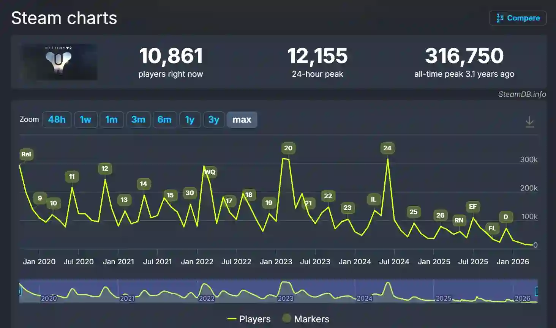Click the 10,861 players right now figure
This screenshot has width=556, height=328.
click(171, 56)
